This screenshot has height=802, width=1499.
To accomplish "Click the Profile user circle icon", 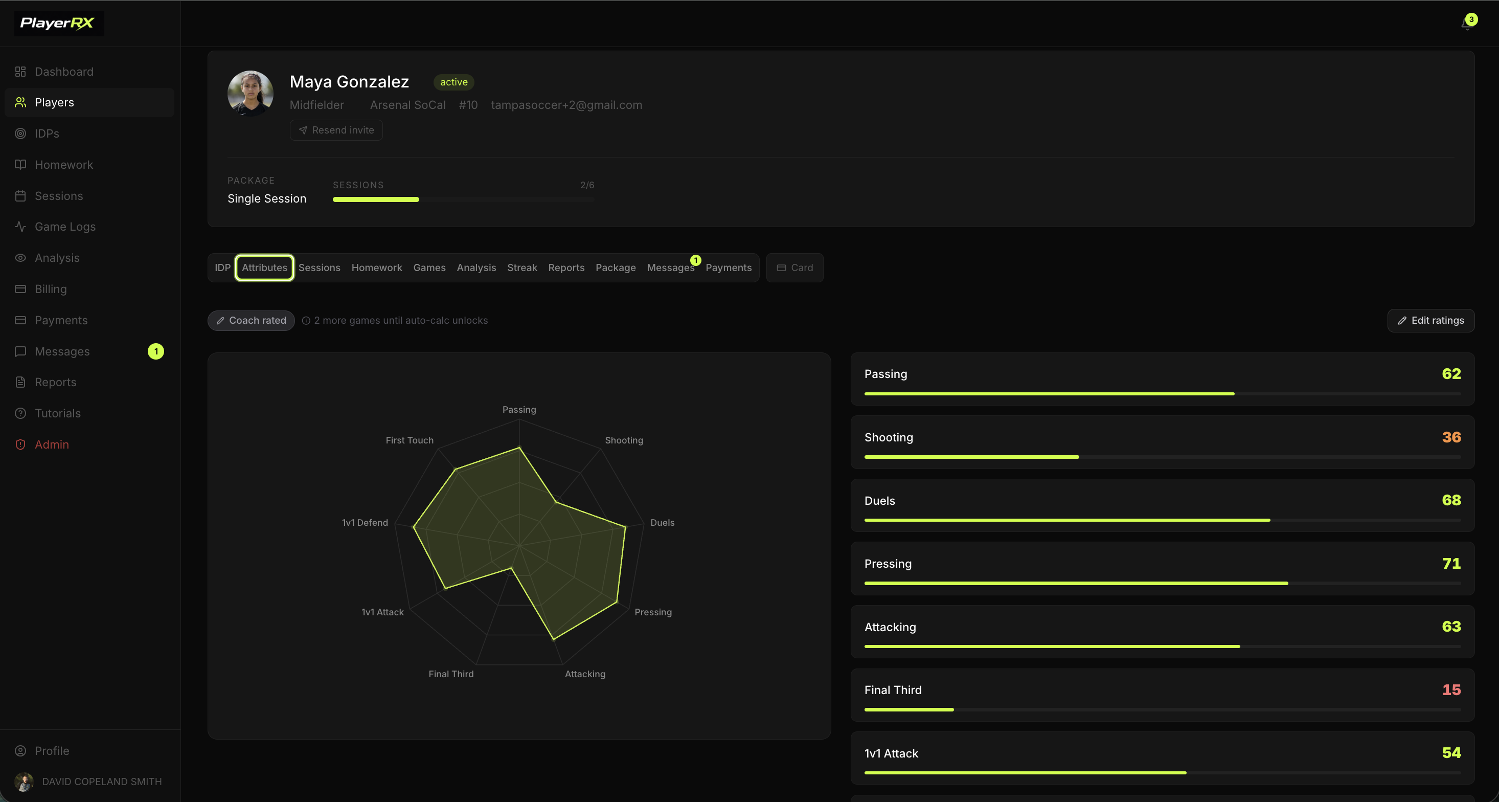I will tap(20, 751).
